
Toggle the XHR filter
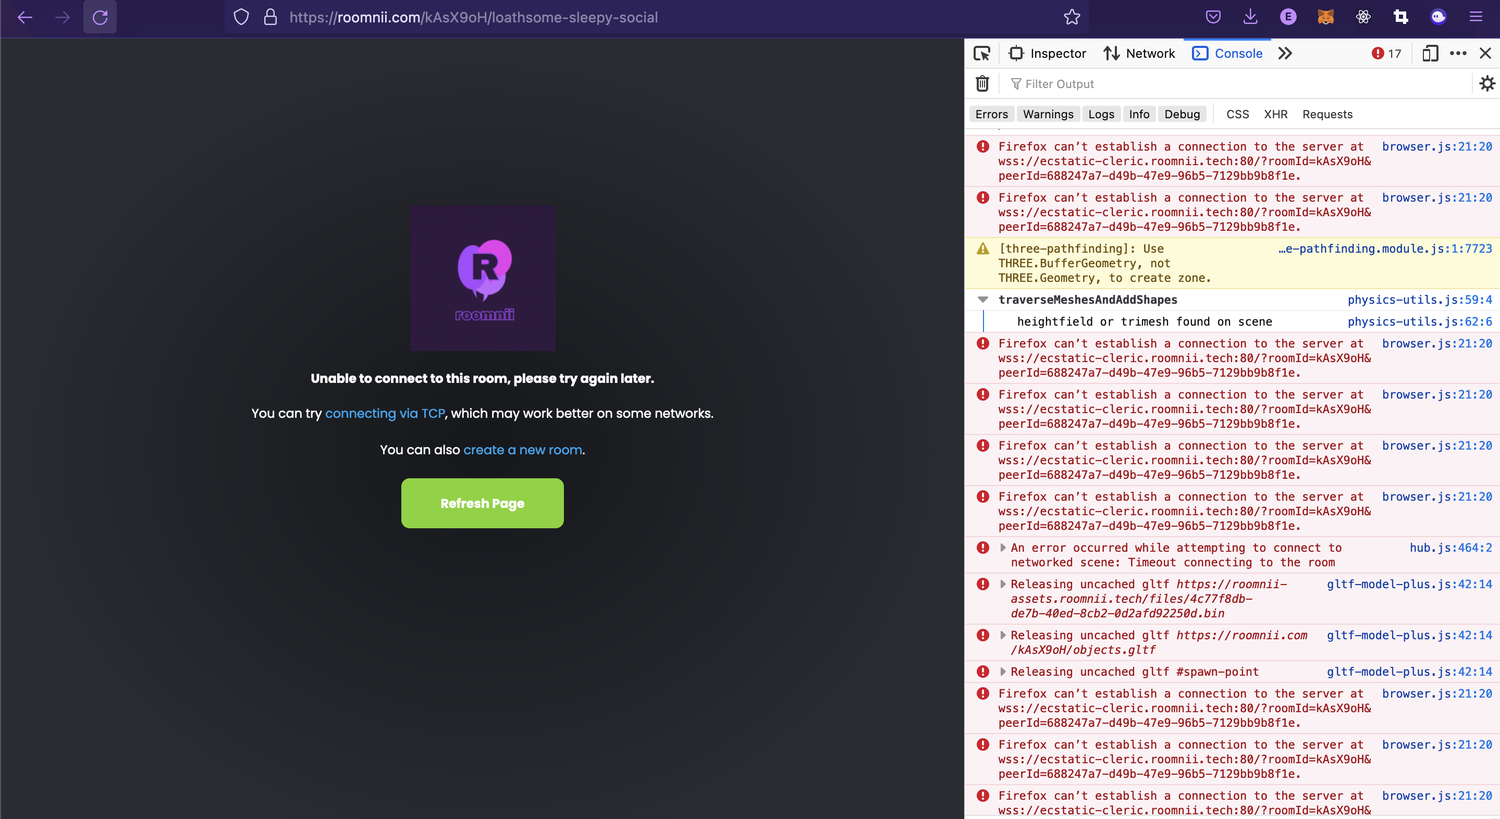tap(1275, 114)
